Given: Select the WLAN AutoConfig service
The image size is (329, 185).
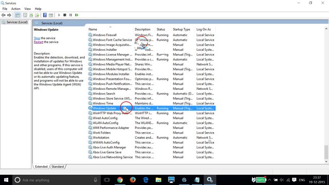Looking at the screenshot, I should click(x=152, y=123).
